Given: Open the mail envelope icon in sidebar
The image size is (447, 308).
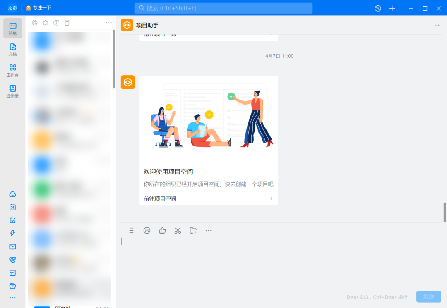Looking at the screenshot, I should (x=12, y=246).
